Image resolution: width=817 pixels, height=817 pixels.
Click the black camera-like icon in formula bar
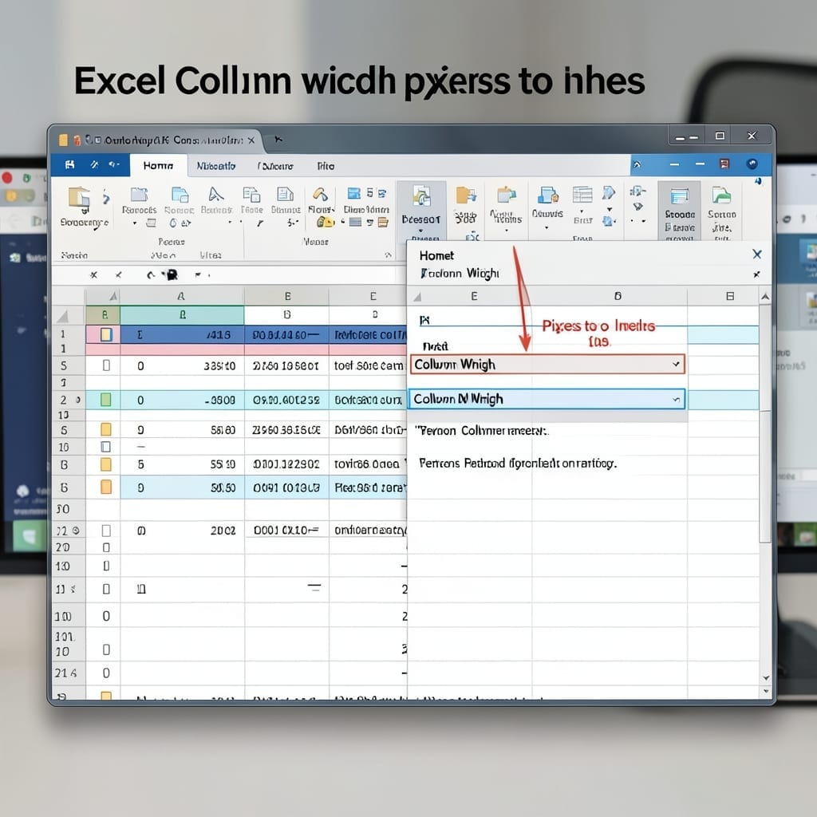point(172,274)
